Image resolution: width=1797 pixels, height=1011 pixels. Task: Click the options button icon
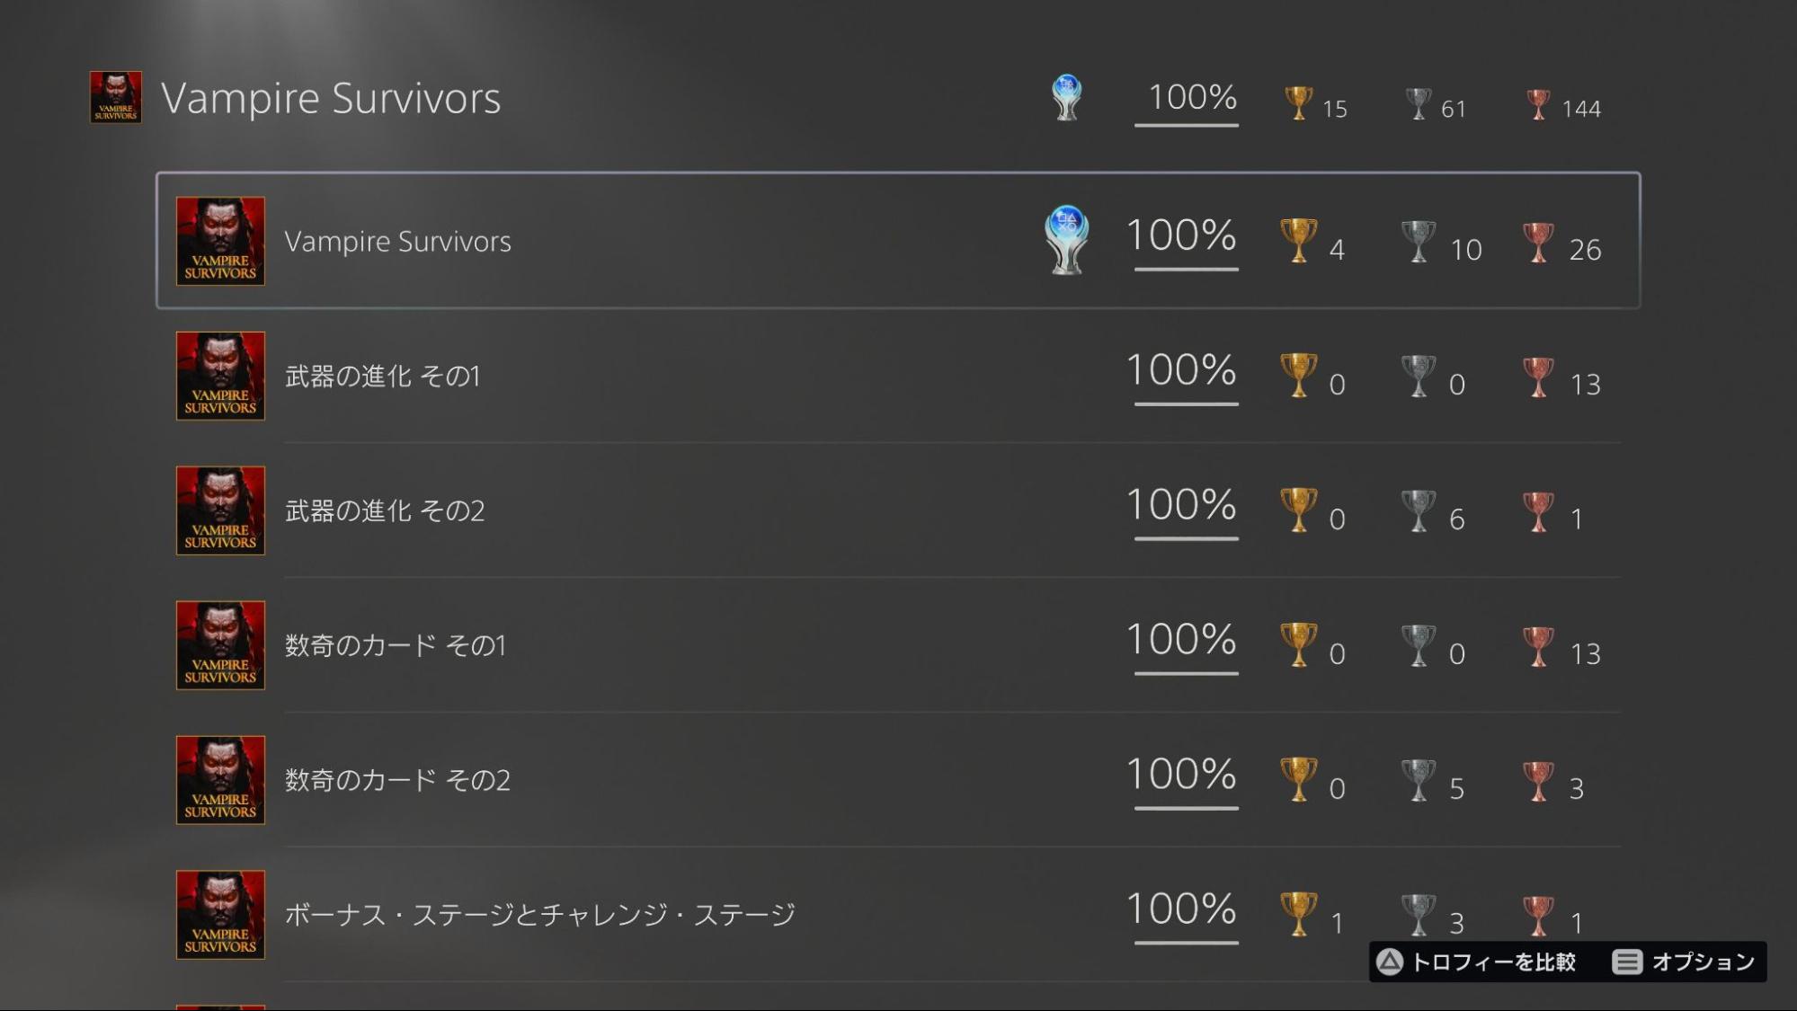tap(1626, 962)
